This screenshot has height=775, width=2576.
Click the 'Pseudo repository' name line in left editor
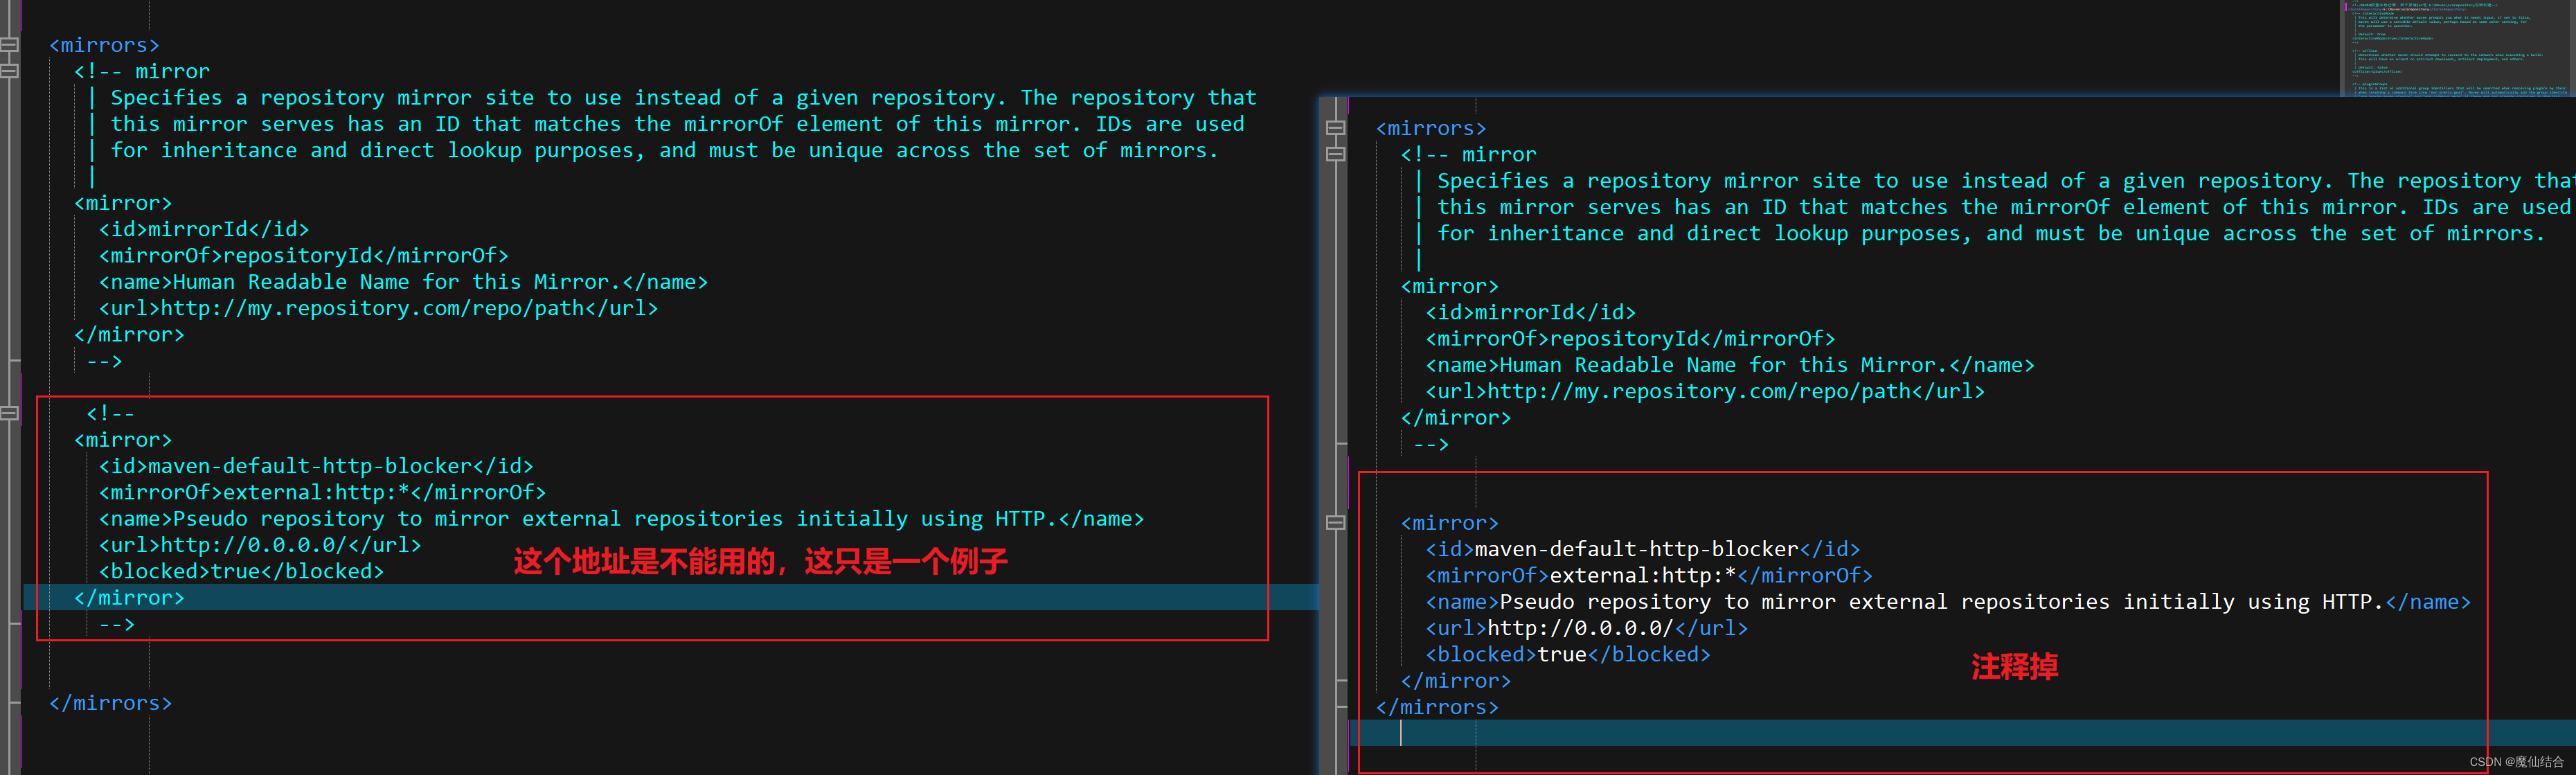pyautogui.click(x=621, y=518)
